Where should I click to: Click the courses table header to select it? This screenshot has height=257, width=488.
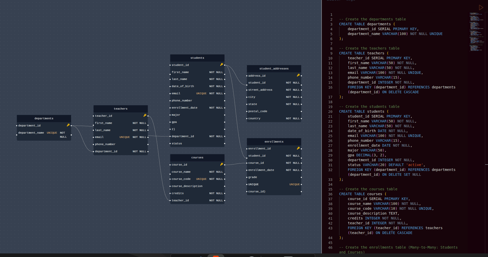197,157
